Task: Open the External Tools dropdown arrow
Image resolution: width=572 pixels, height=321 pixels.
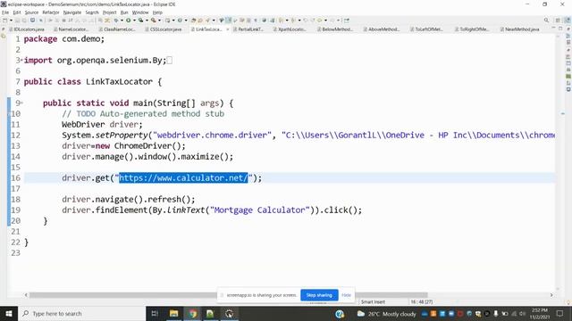Action: (x=159, y=21)
